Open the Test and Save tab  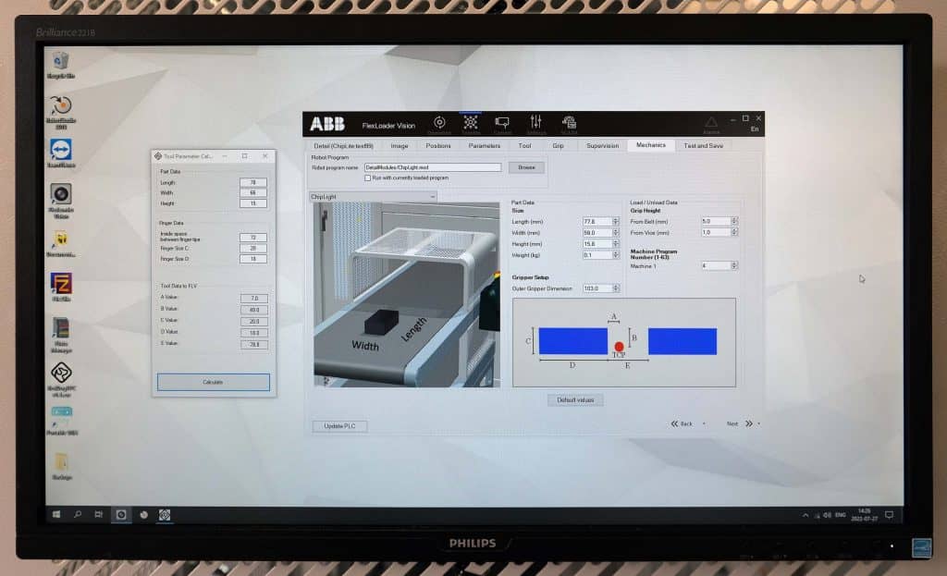click(x=703, y=145)
